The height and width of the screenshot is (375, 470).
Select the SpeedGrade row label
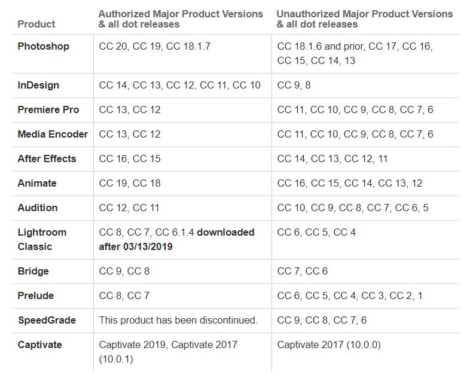coord(47,320)
